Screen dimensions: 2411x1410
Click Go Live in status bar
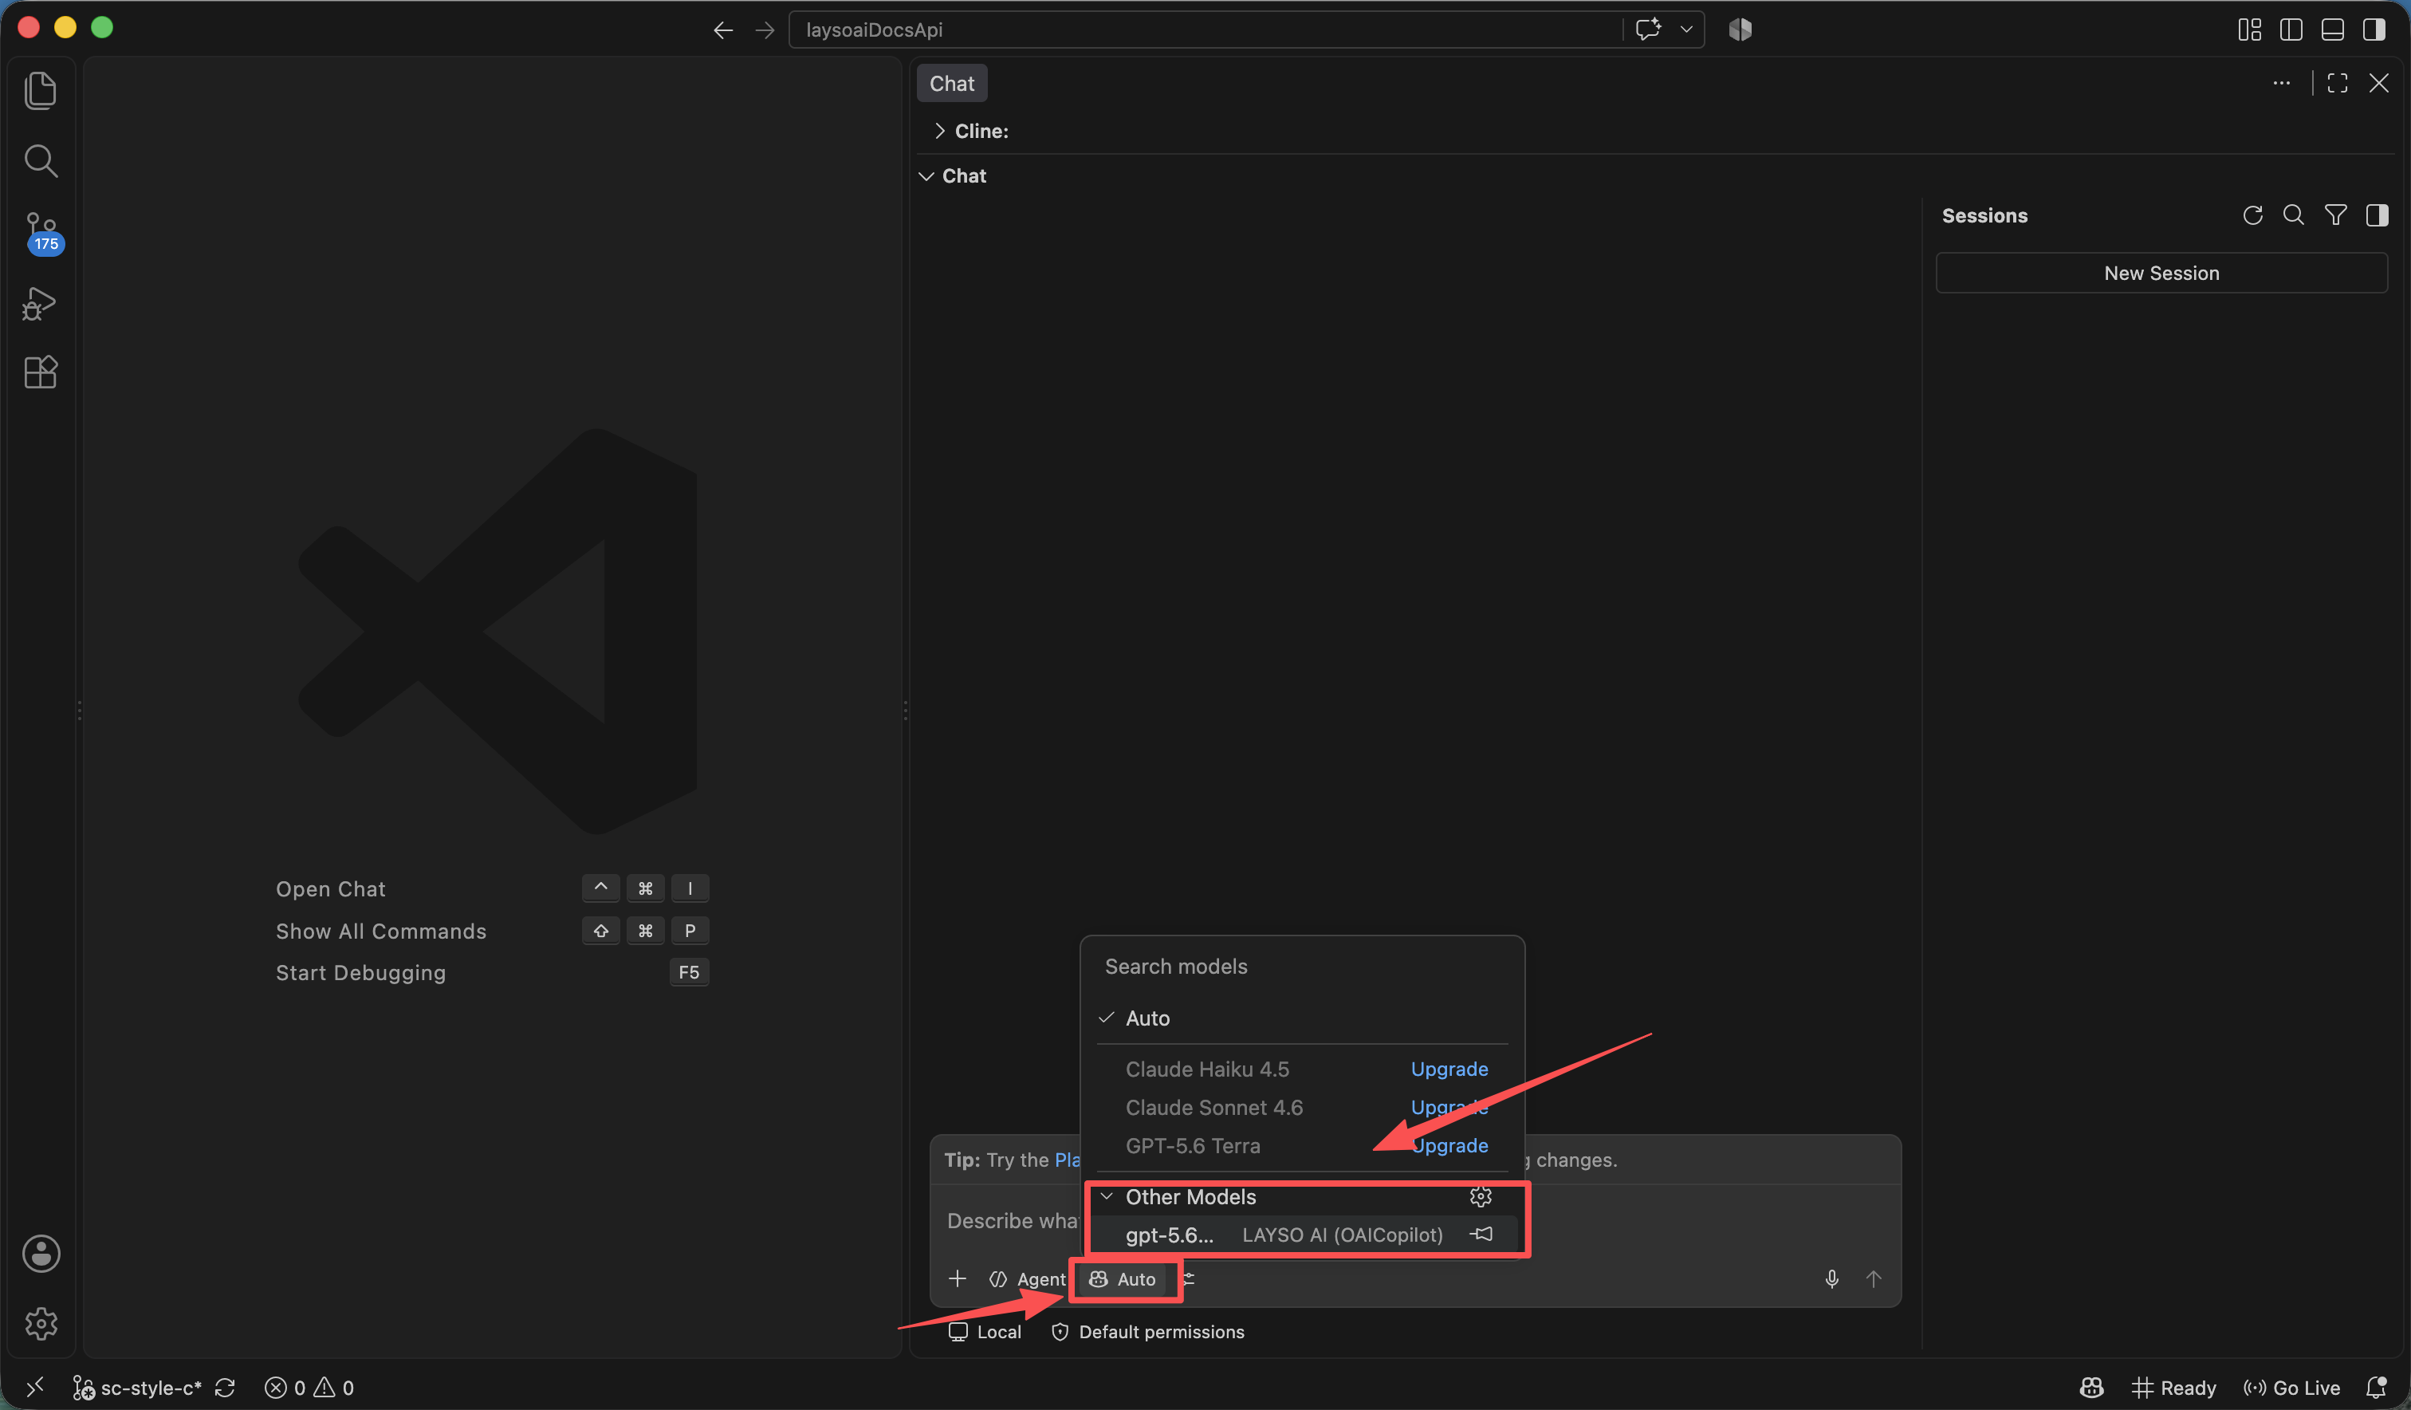pyautogui.click(x=2292, y=1387)
